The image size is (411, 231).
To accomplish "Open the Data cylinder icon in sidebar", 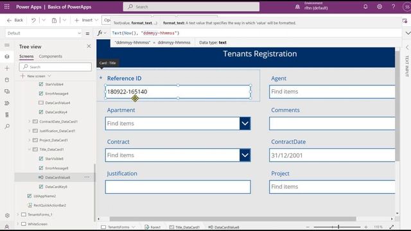I will click(7, 80).
